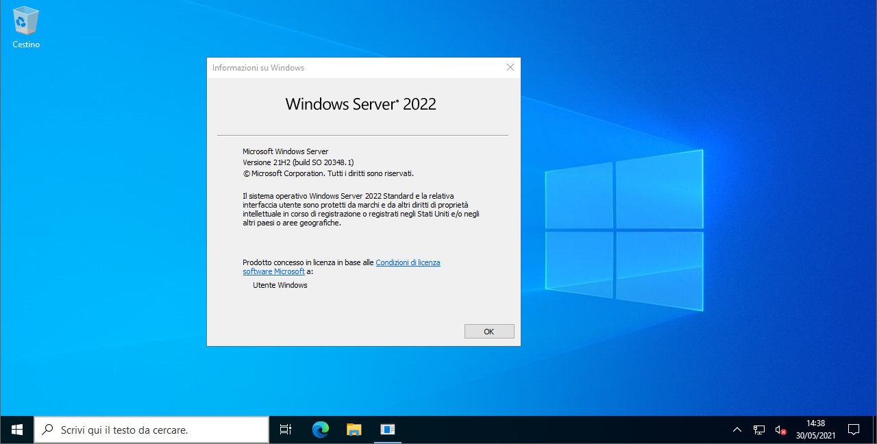
Task: Show hidden system tray icons
Action: 737,430
